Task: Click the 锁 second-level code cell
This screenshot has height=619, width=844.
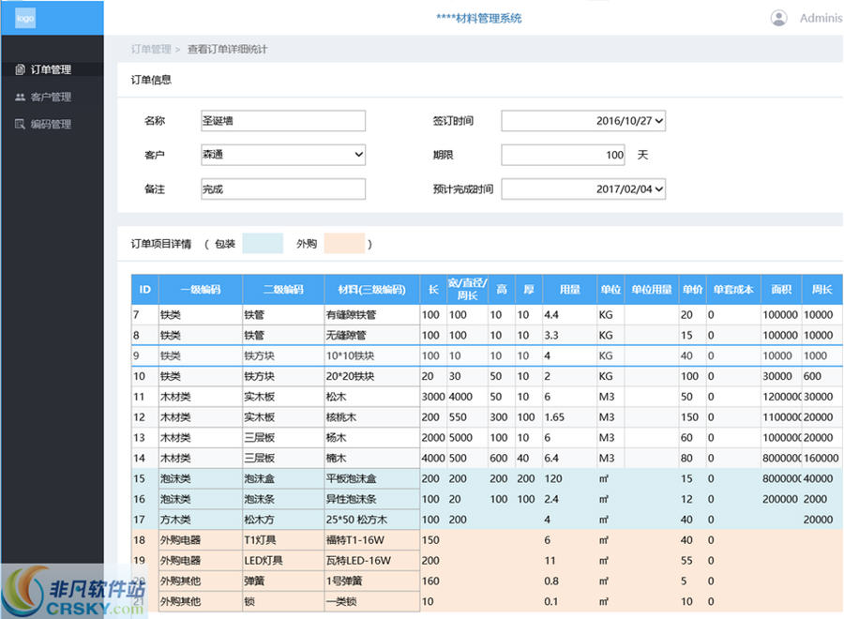Action: (283, 601)
